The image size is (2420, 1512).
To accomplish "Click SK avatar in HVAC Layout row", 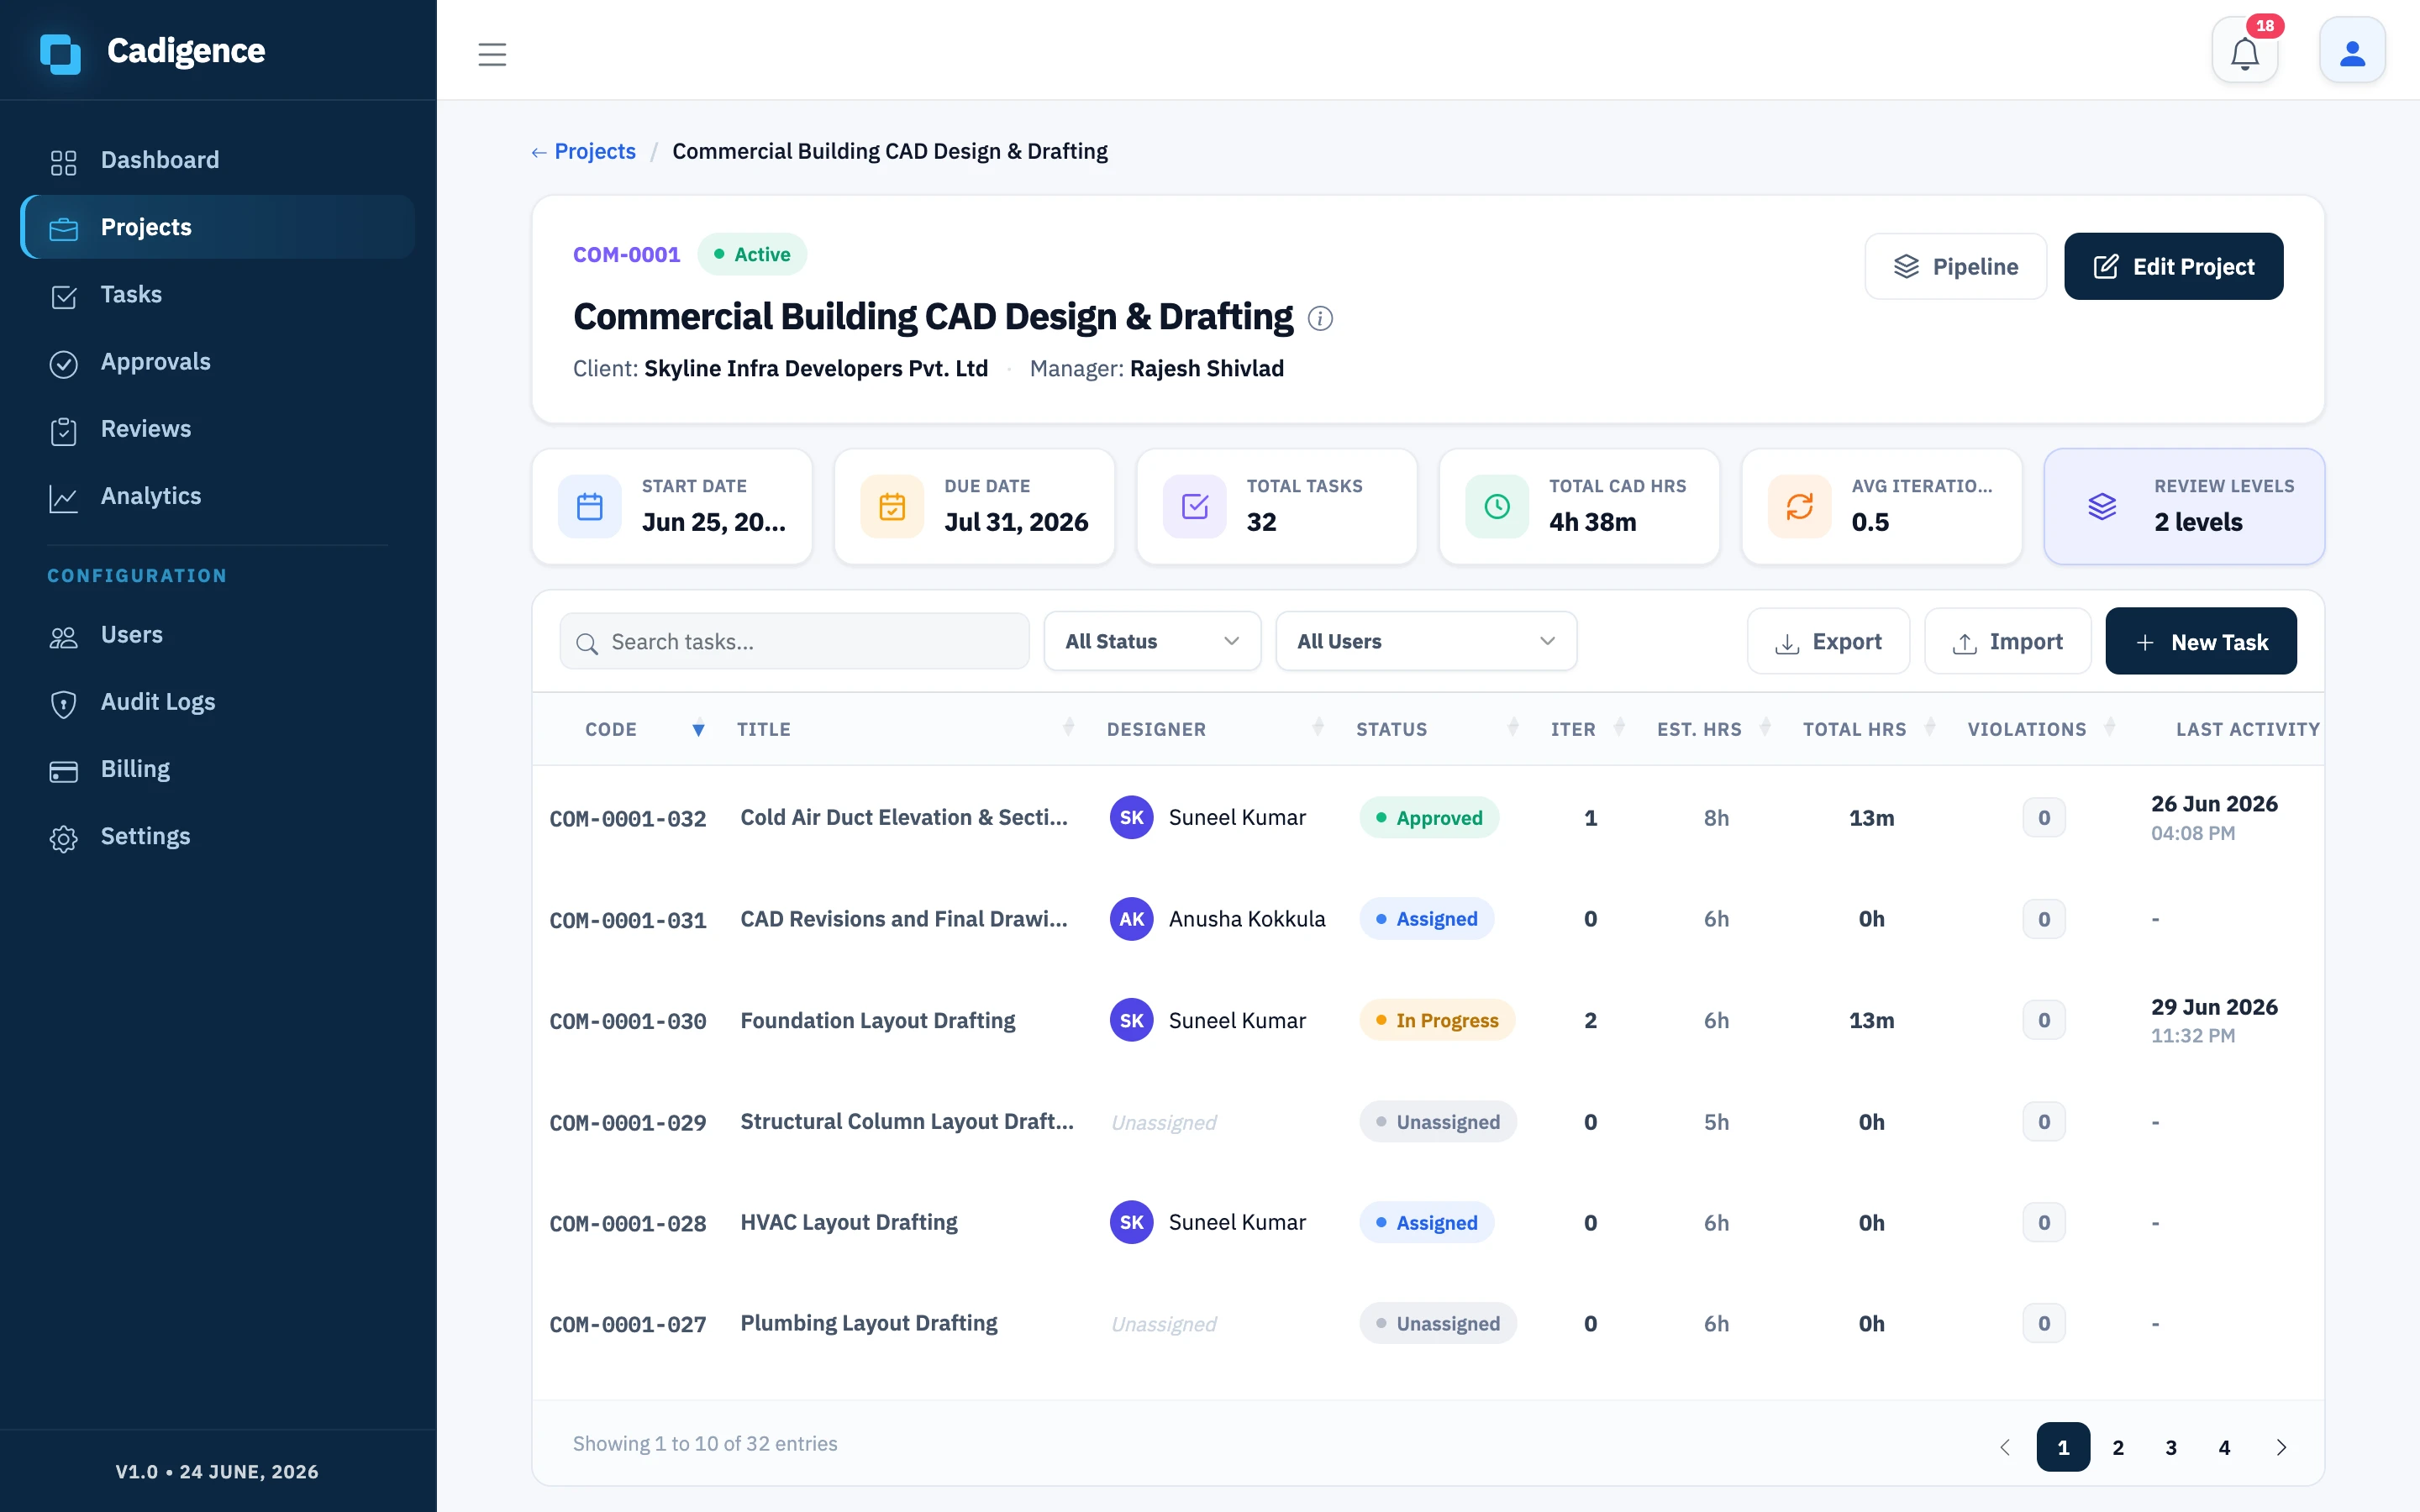I will (1131, 1222).
